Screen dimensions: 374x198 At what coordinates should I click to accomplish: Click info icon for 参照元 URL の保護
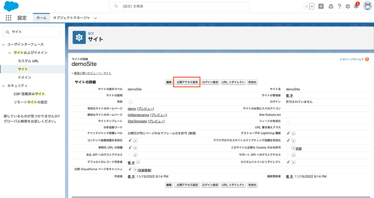point(135,148)
